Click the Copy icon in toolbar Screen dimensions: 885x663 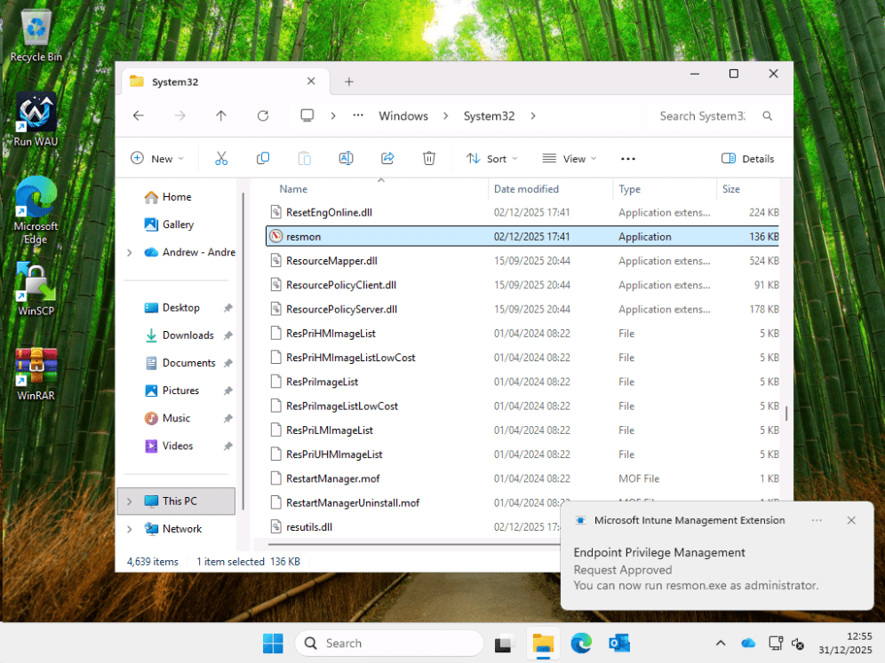pyautogui.click(x=263, y=159)
